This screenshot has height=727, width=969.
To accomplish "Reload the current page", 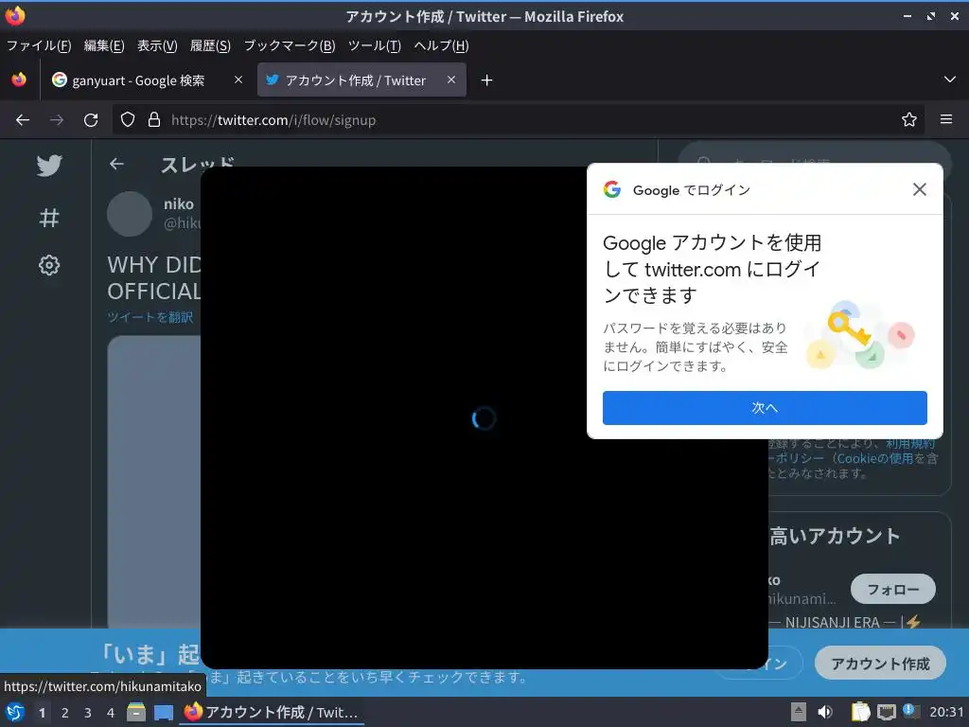I will pos(91,120).
